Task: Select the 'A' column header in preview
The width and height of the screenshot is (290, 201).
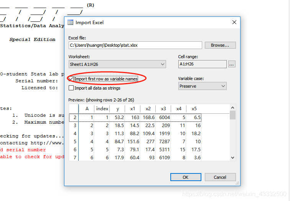Action: click(x=87, y=109)
